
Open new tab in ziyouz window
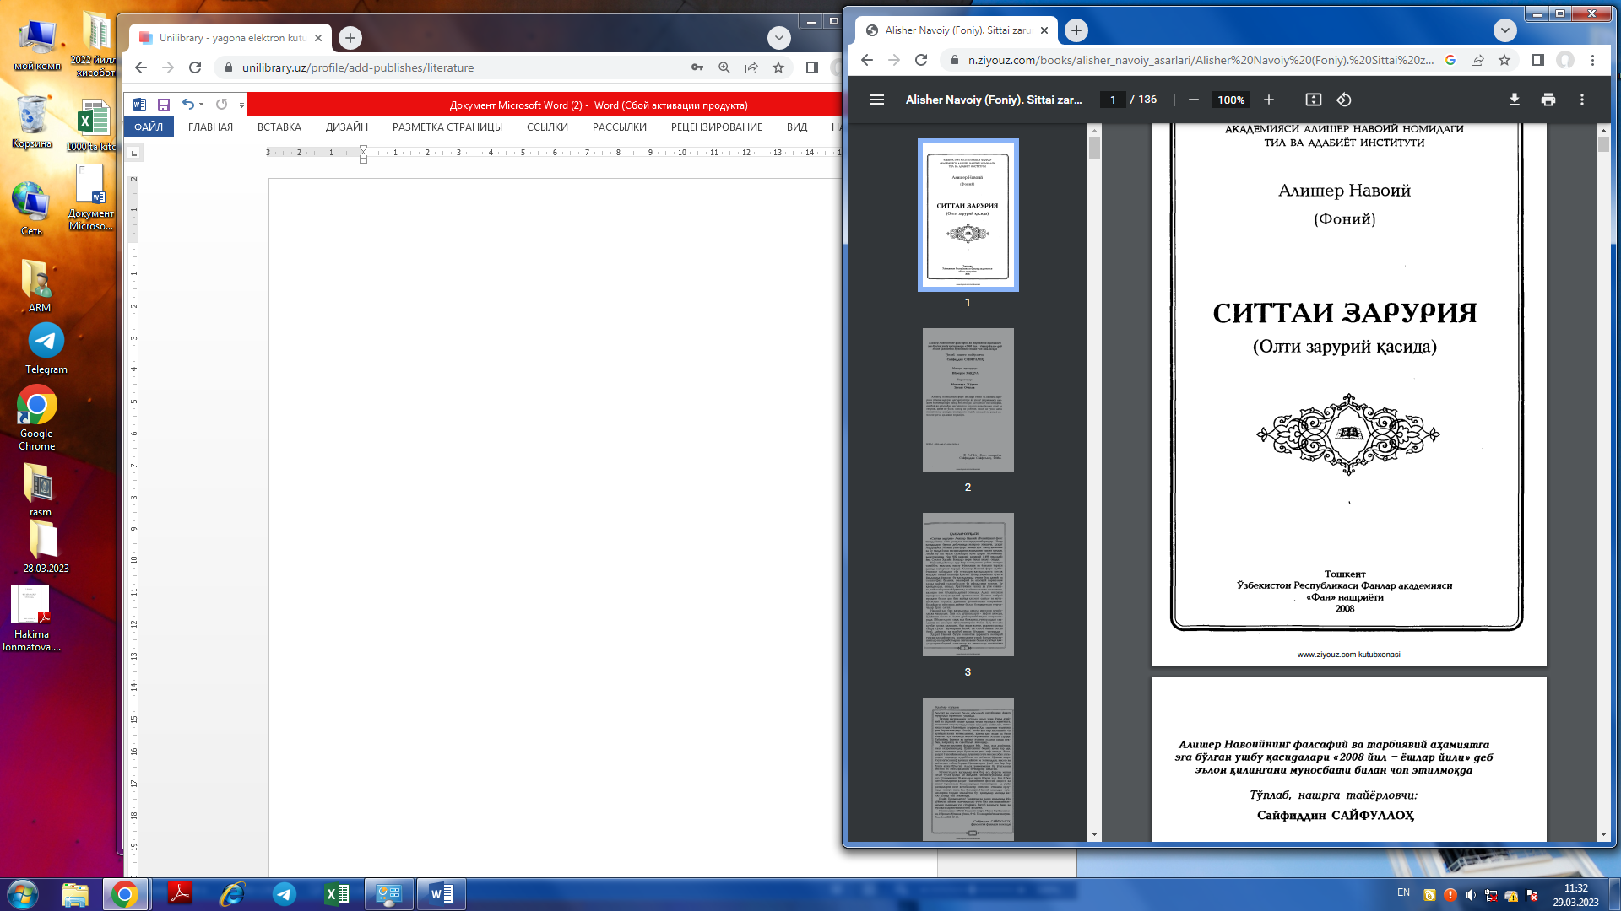tap(1076, 30)
